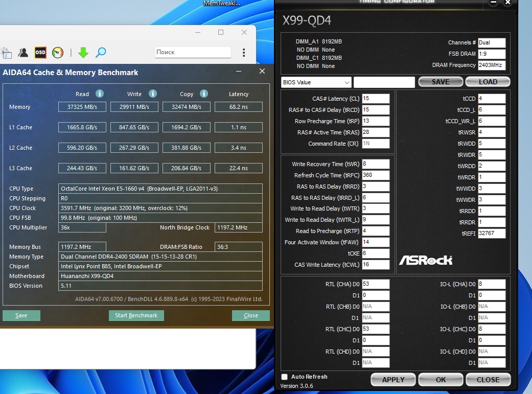Click the RTL (CHA) D0 value field
Screen dimensions: 532x394
(376, 284)
